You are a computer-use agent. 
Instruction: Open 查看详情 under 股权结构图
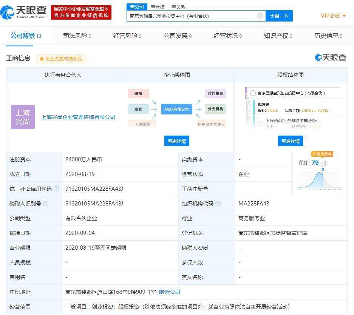290,141
